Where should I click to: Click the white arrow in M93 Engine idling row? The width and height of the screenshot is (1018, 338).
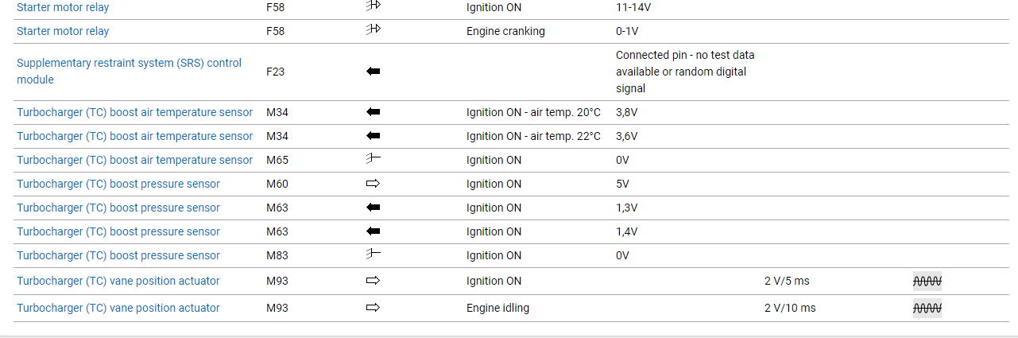click(x=373, y=308)
